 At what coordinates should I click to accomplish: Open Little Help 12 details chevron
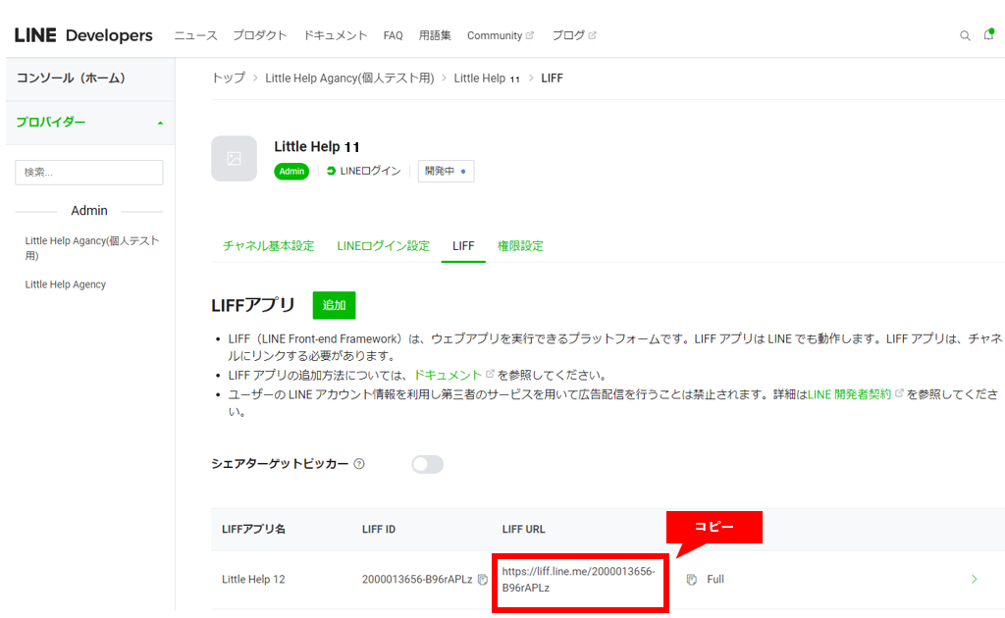click(x=974, y=580)
